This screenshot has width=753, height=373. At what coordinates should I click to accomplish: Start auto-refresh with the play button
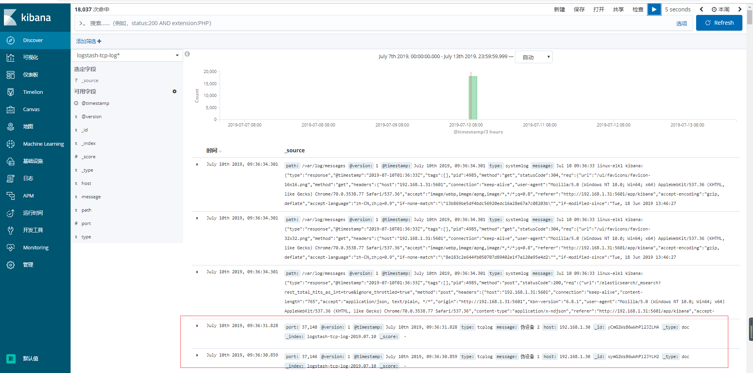coord(654,9)
